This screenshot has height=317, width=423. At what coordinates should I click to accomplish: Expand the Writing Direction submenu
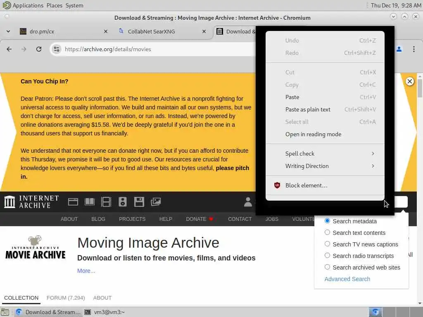tap(325, 166)
